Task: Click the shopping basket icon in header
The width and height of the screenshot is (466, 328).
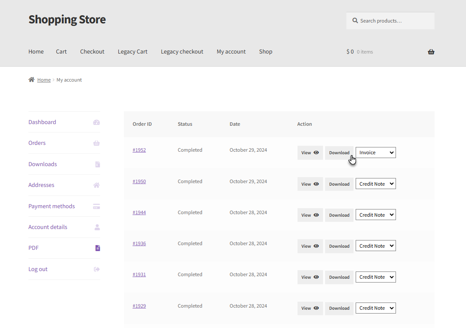Action: [431, 52]
